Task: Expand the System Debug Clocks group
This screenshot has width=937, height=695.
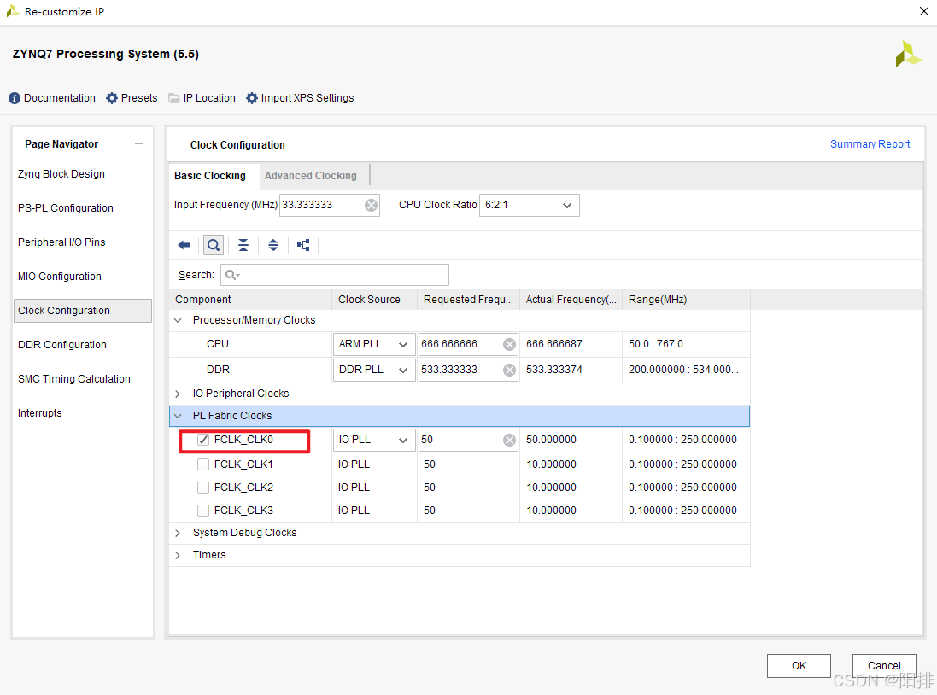Action: [178, 533]
